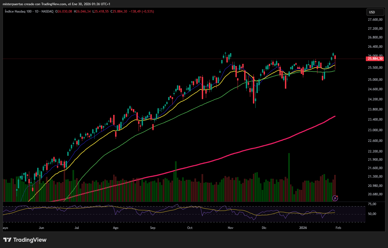388x248 pixels.
Task: Click the 24.200,00 price axis label
Action: click(x=375, y=99)
